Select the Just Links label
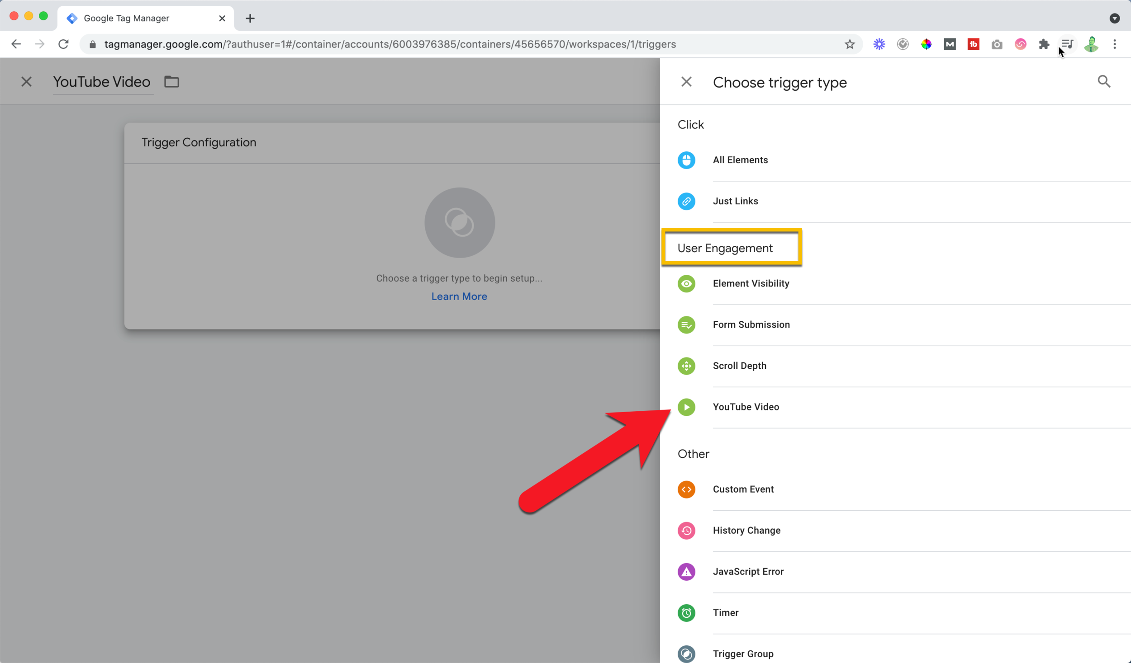Viewport: 1131px width, 663px height. pyautogui.click(x=735, y=201)
